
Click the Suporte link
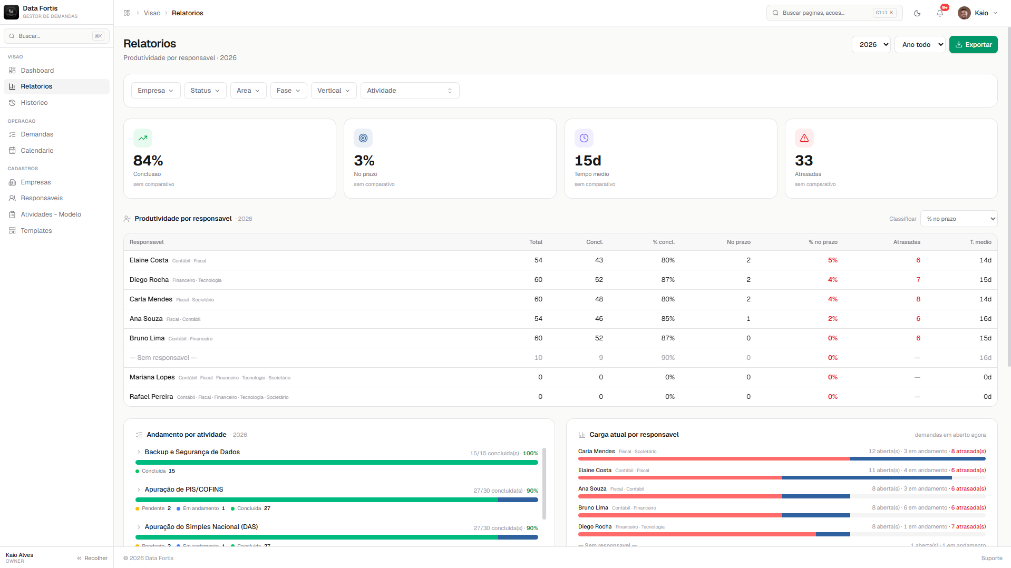pyautogui.click(x=991, y=558)
